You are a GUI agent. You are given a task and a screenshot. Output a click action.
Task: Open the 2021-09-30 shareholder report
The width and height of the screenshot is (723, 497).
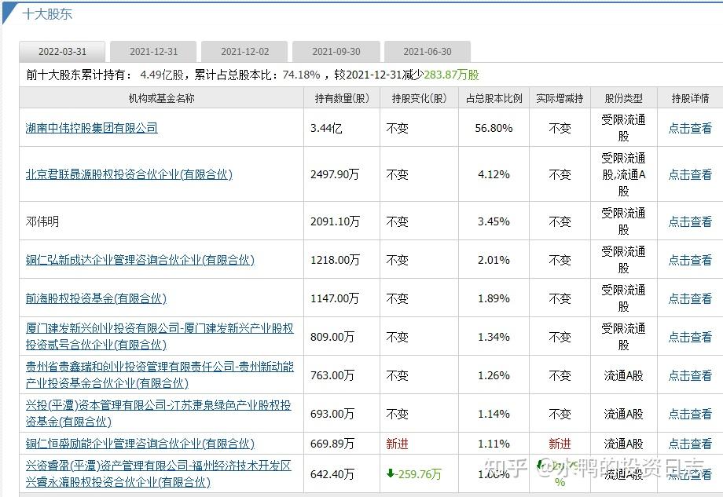(336, 51)
